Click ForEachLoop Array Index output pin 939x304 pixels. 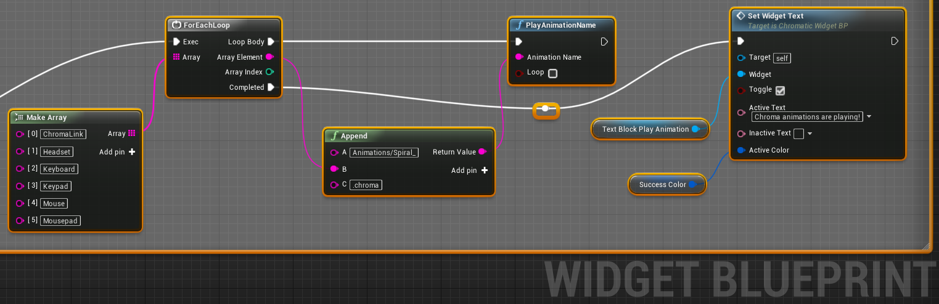pyautogui.click(x=269, y=72)
